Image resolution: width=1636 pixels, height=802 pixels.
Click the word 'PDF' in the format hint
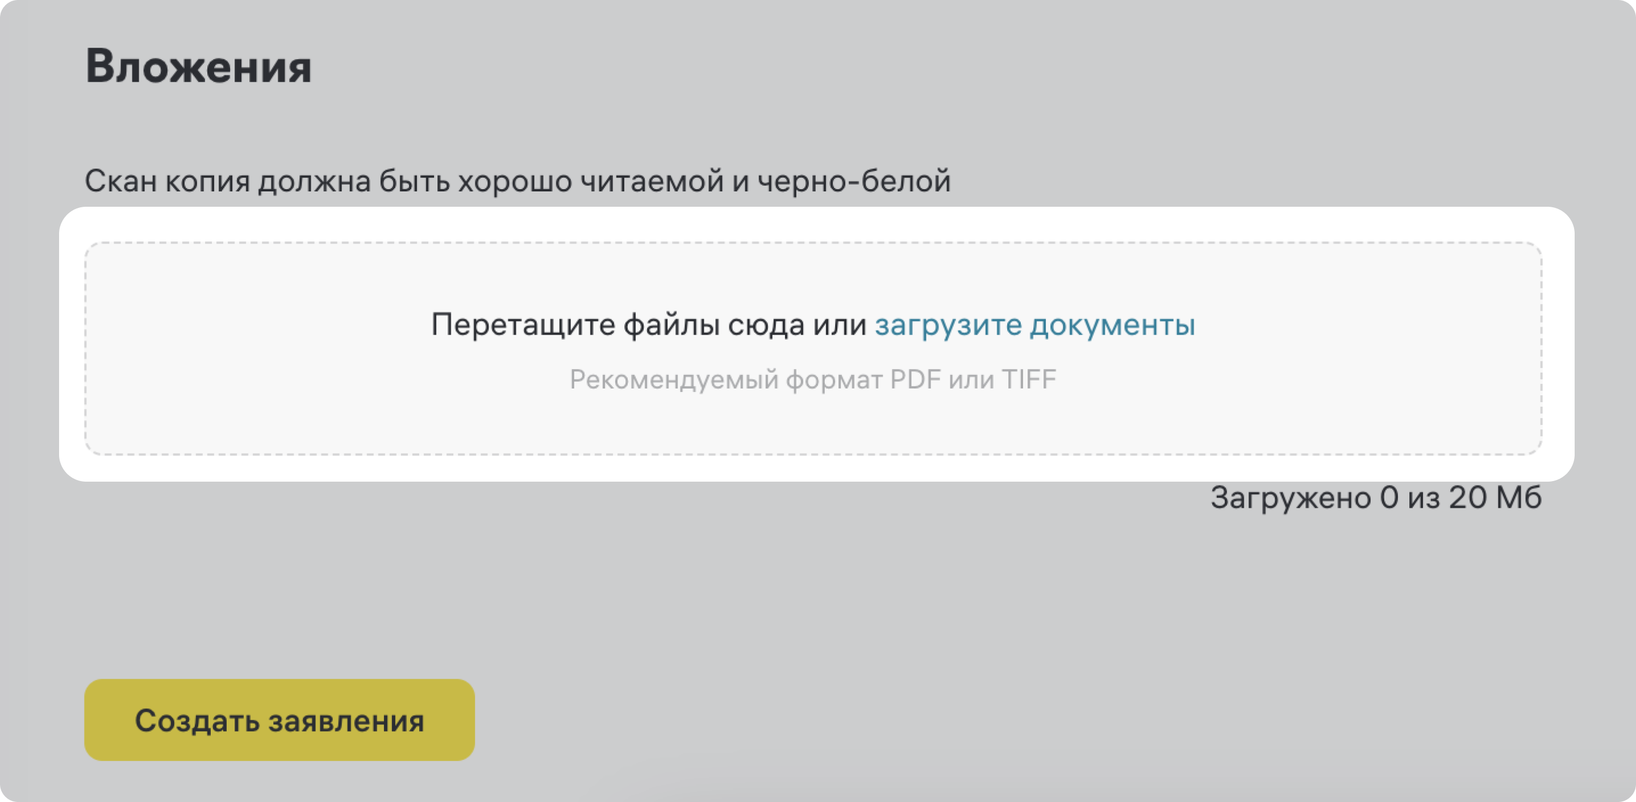(x=915, y=380)
